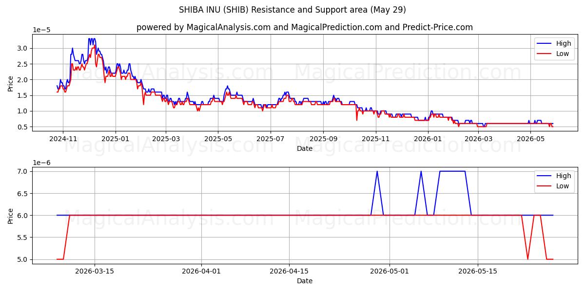Click the 'Date' axis label of the lower chart
Screen dimensions: 585x292
pyautogui.click(x=305, y=281)
